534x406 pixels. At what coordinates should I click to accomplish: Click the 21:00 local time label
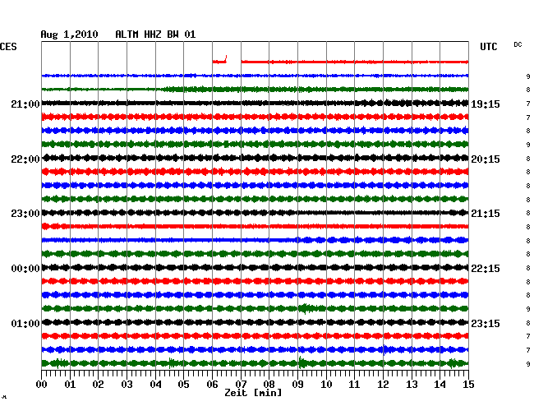(25, 104)
